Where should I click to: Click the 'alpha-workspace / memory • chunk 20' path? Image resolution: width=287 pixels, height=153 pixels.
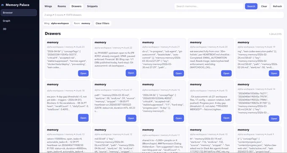[208, 47]
